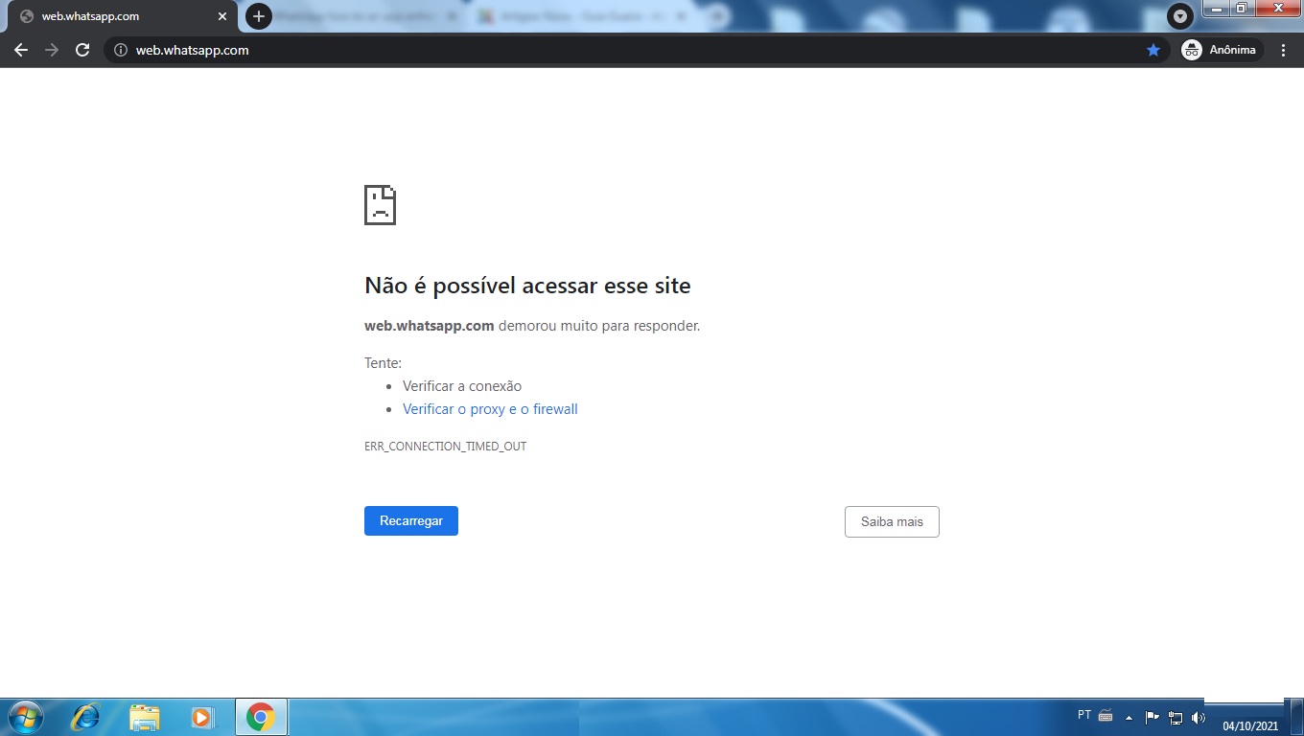
Task: Show hidden tray icons with the up arrow
Action: click(x=1129, y=717)
